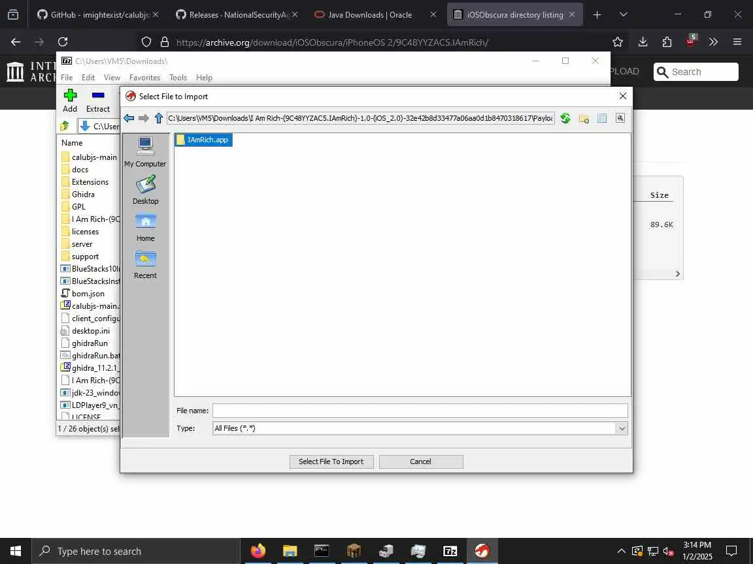Image resolution: width=753 pixels, height=564 pixels.
Task: Go forward in the file chooser dialog
Action: click(143, 118)
